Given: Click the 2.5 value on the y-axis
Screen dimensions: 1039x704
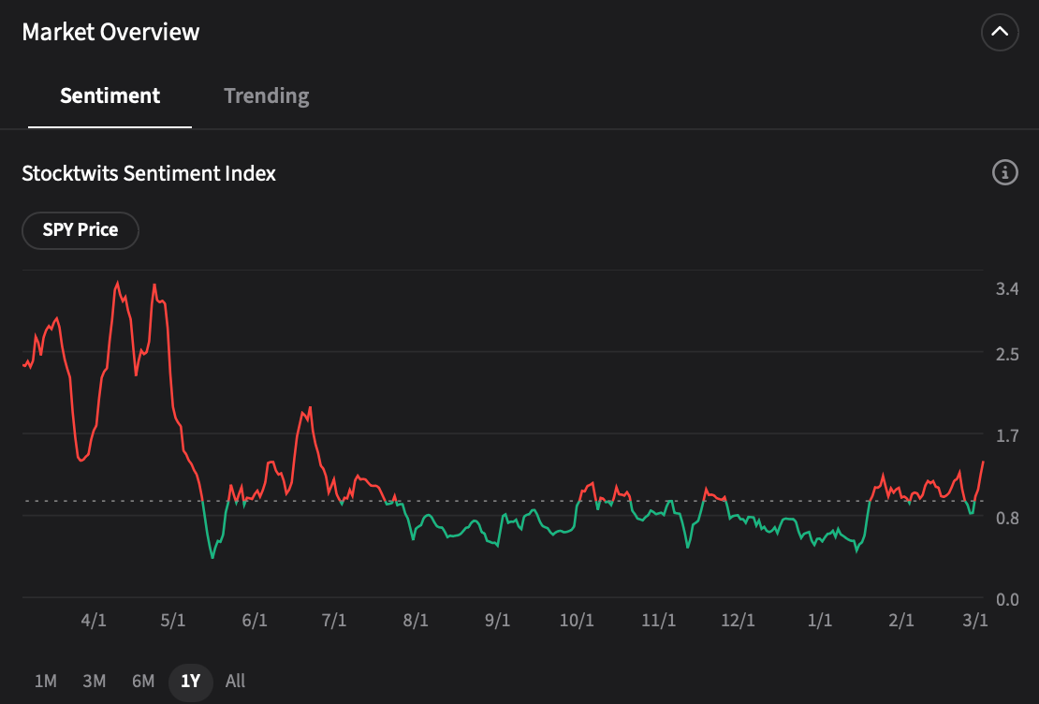Looking at the screenshot, I should pos(1007,354).
